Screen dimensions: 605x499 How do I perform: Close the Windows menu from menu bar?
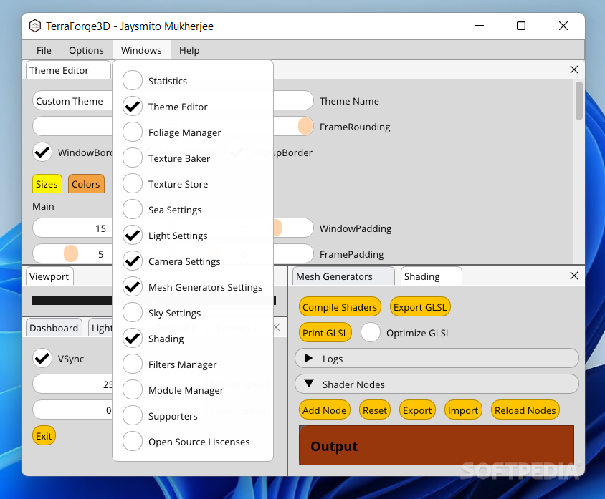(x=141, y=50)
